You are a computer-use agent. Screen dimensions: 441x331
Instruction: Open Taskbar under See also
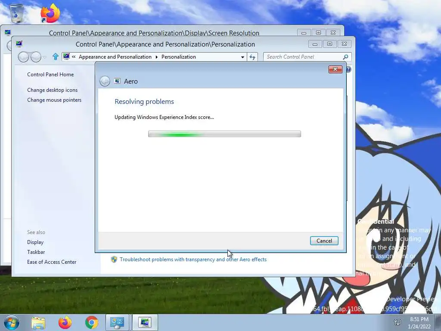[x=36, y=252]
